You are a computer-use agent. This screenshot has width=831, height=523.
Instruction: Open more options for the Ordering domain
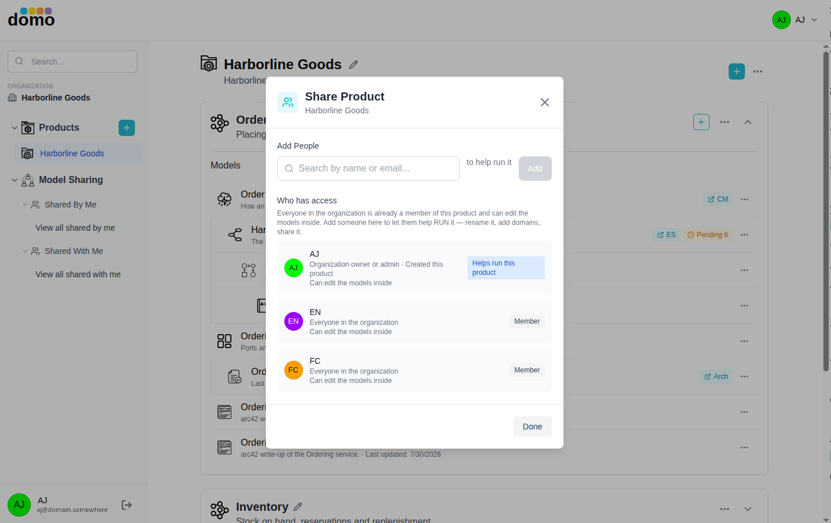tap(725, 122)
